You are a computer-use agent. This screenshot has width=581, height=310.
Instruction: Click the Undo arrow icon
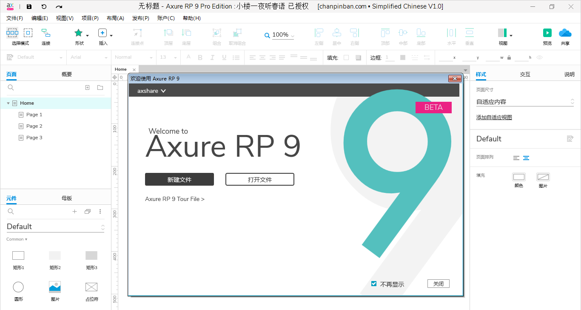[44, 6]
